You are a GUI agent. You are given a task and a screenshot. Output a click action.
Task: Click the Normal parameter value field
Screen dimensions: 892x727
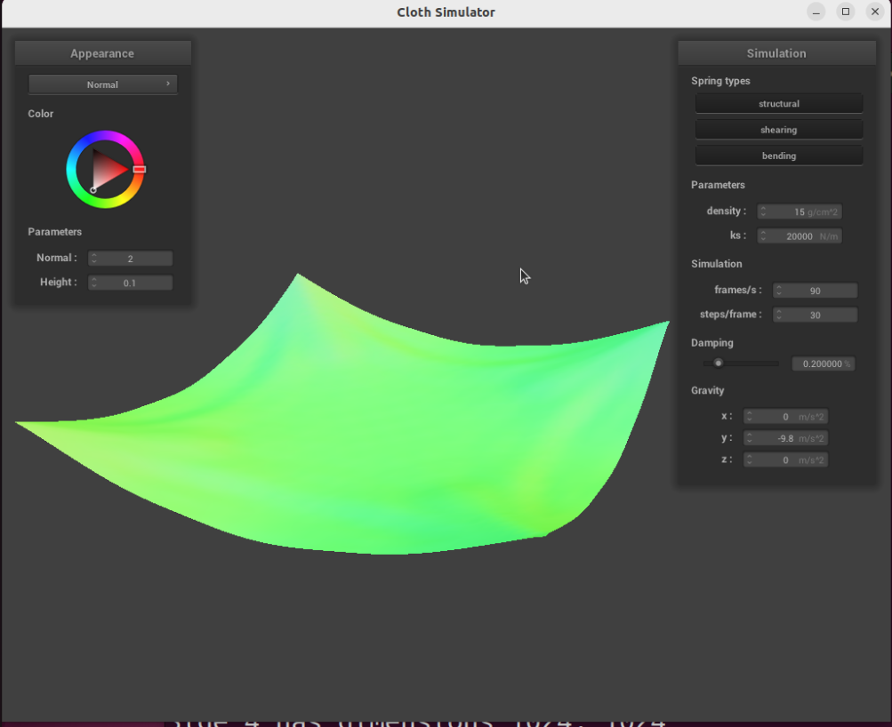[130, 259]
